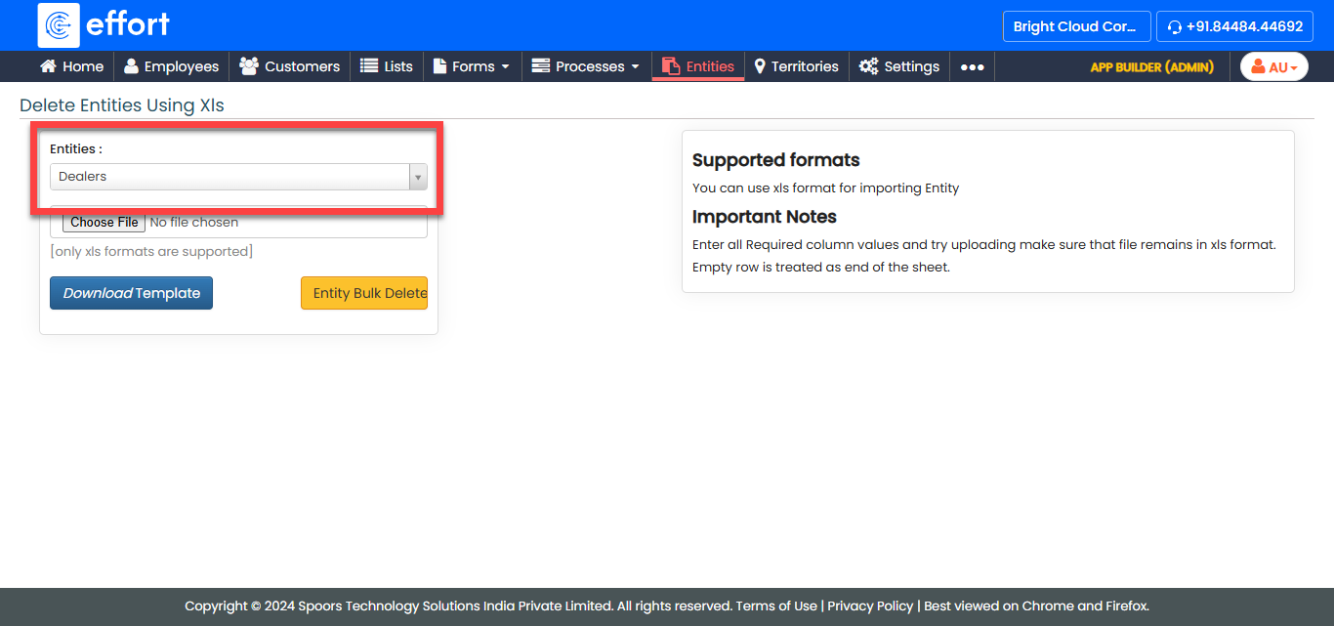The width and height of the screenshot is (1334, 626).
Task: Click the support phone number button
Action: pos(1234,26)
